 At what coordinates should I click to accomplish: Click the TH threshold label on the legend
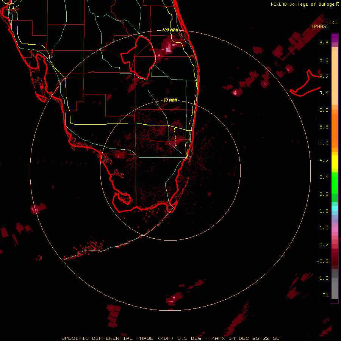coord(325,295)
